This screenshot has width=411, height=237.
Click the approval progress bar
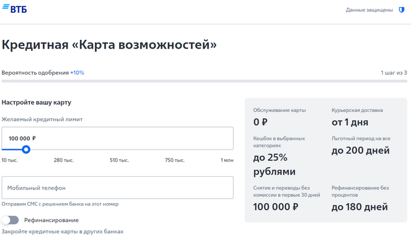pos(204,81)
